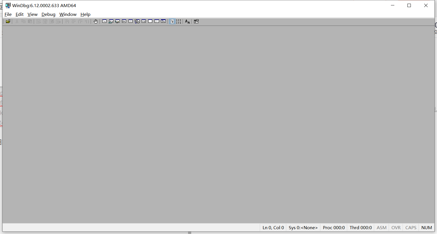
Task: Open the Registers window
Action: point(124,21)
